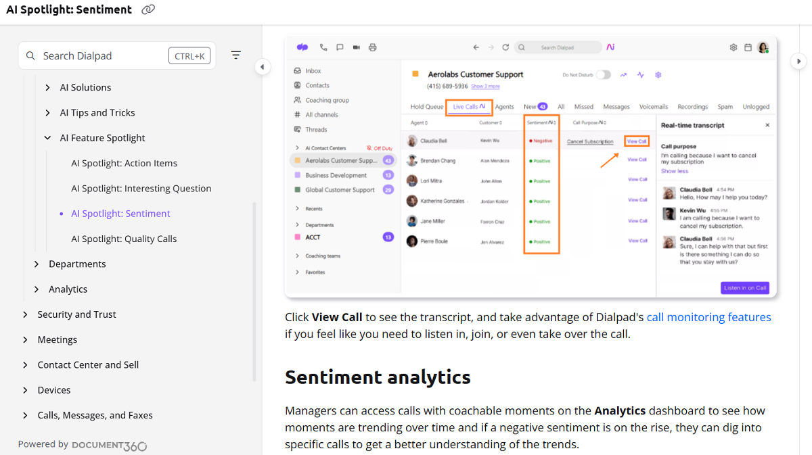Switch to the Recordings tab in screenshot

click(x=693, y=107)
